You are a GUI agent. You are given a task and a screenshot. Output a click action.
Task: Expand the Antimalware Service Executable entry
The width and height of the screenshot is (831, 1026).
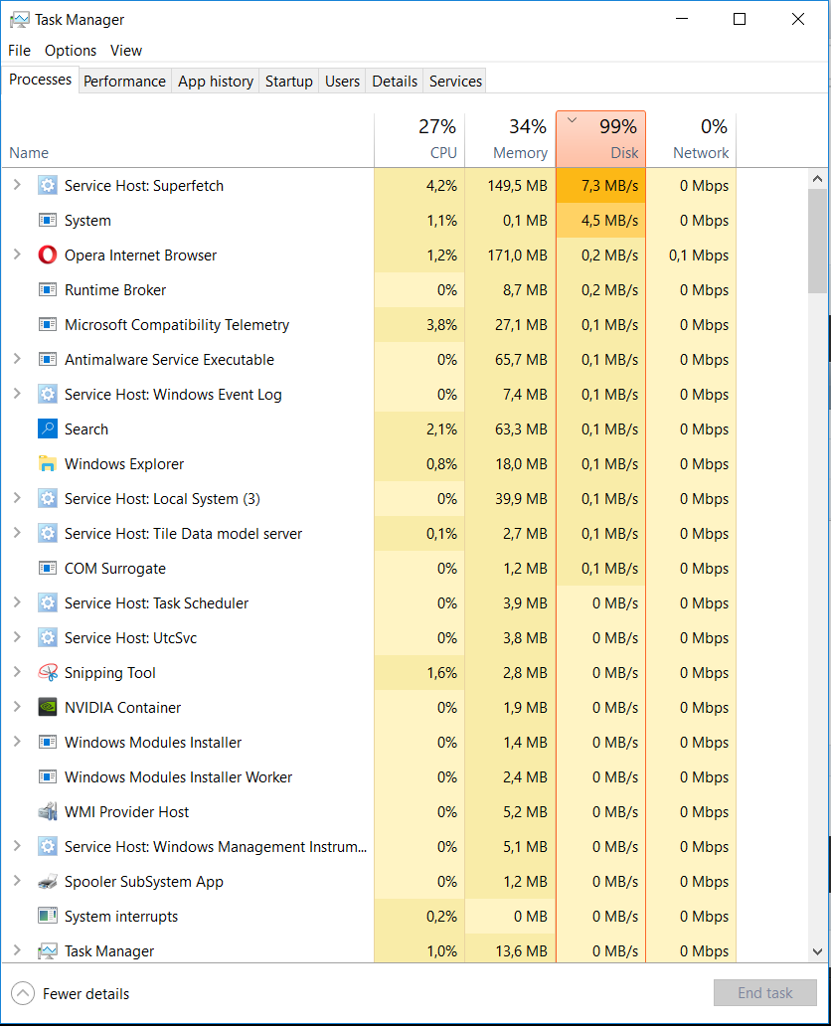click(x=17, y=359)
